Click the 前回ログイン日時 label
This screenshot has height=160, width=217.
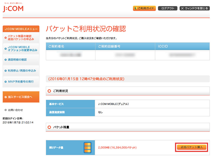pos(13,119)
